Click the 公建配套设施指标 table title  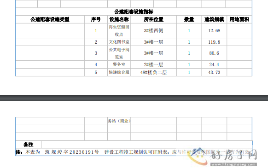134,12
